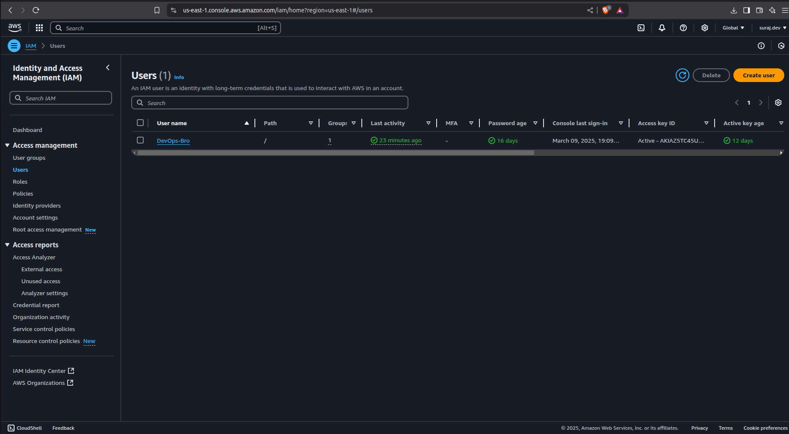
Task: Sort by Path column
Action: pos(311,123)
